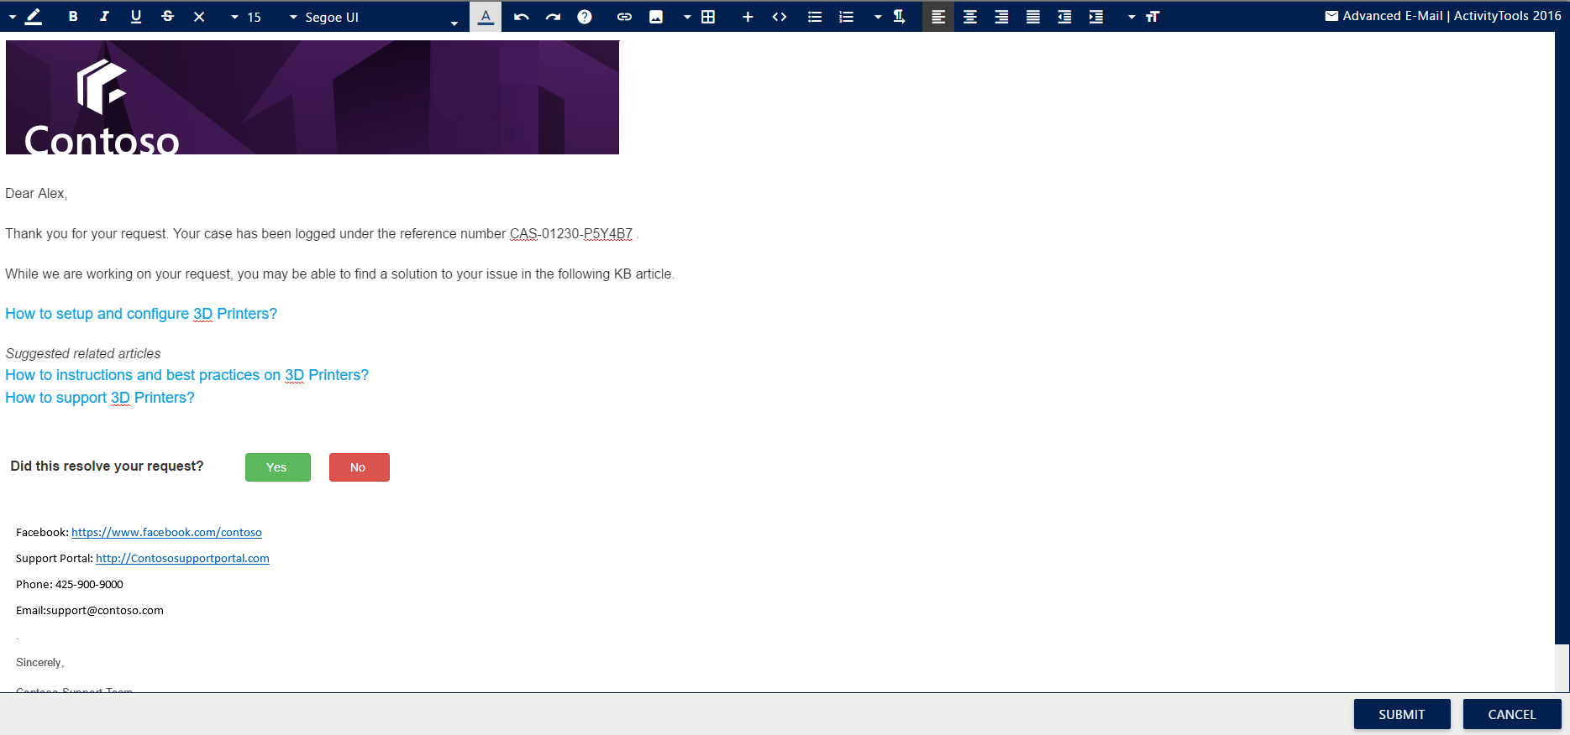Insert a table
The height and width of the screenshot is (735, 1570).
[708, 17]
